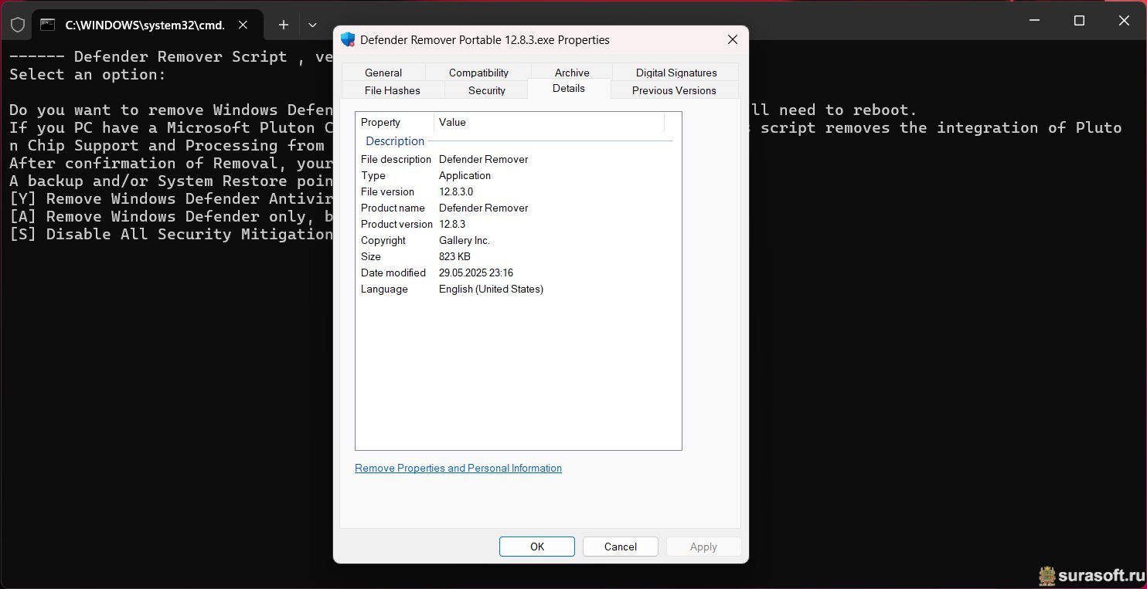1147x589 pixels.
Task: Open the Previous Versions tab
Action: point(674,90)
